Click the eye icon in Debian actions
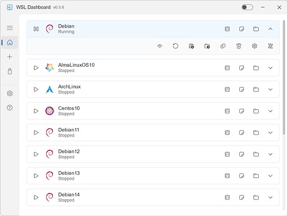The width and height of the screenshot is (287, 216). point(160,46)
